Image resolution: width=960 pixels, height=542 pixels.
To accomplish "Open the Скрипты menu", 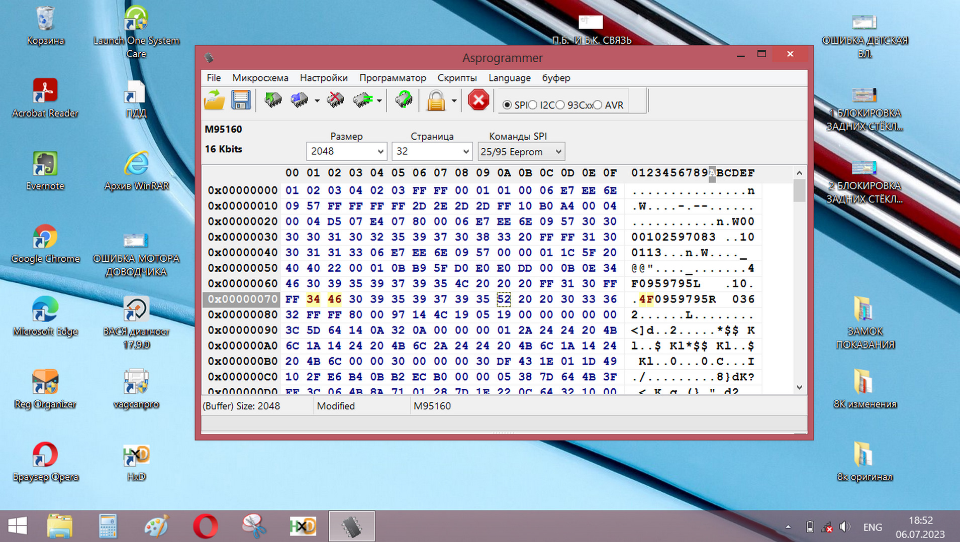I will [456, 78].
